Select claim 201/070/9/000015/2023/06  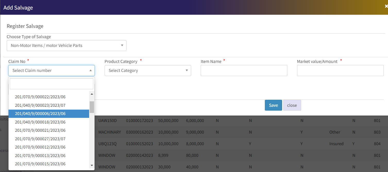(x=40, y=164)
